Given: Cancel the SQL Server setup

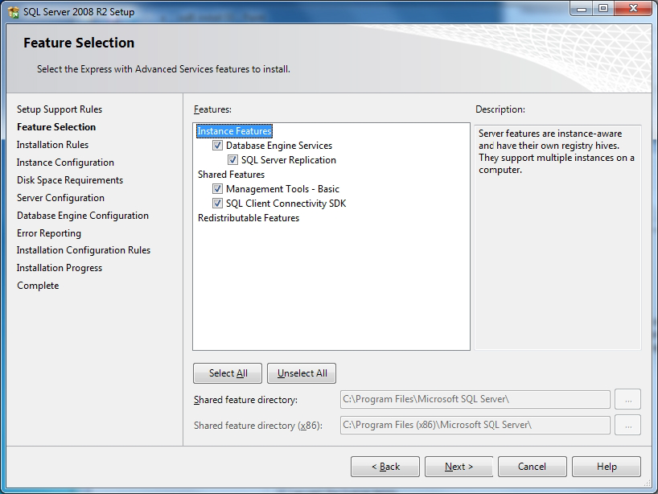Looking at the screenshot, I should coord(532,467).
